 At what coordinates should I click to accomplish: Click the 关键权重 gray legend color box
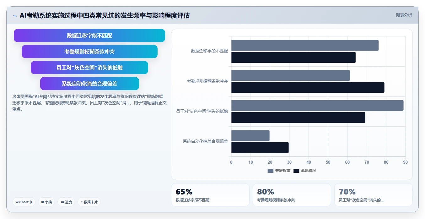[x=271, y=171]
